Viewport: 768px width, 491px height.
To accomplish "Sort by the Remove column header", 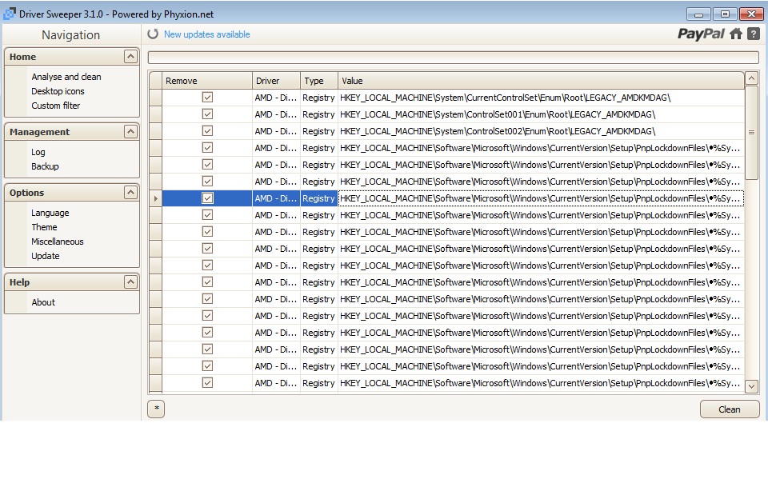I will pos(207,81).
